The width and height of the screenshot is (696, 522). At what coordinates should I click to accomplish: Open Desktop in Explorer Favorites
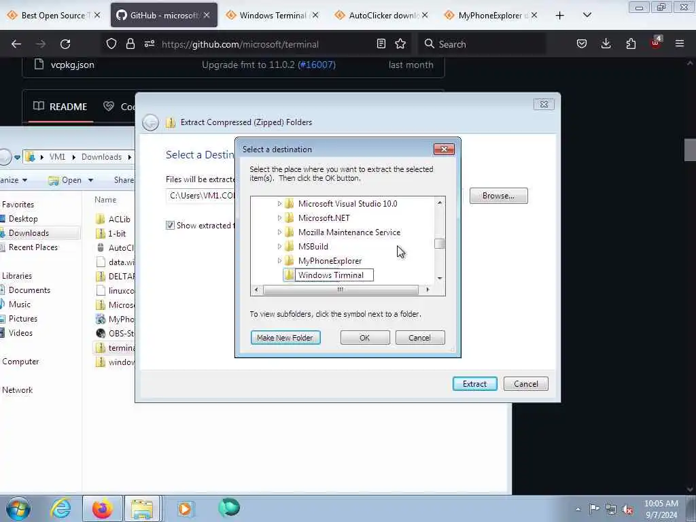click(x=23, y=219)
